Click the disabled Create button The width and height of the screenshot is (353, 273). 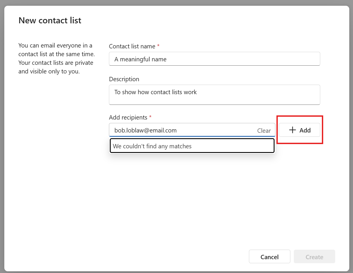tap(314, 256)
